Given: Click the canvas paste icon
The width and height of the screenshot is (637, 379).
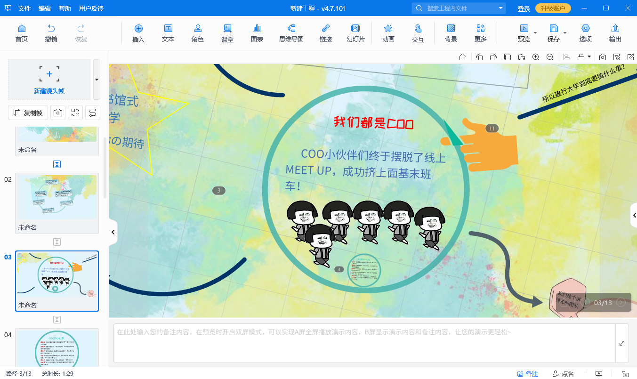Looking at the screenshot, I should pyautogui.click(x=522, y=57).
